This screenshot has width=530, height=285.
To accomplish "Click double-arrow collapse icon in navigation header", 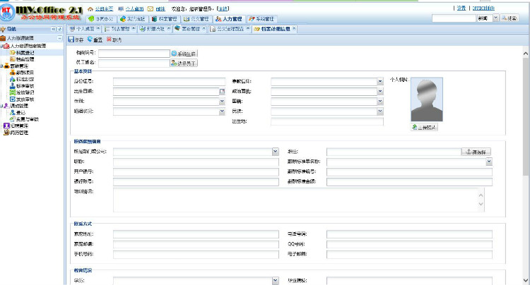I will click(x=54, y=30).
